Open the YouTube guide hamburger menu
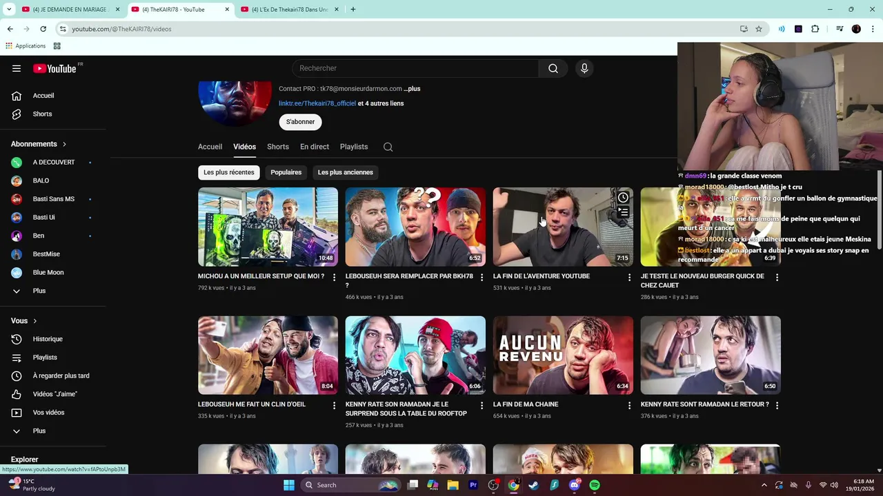The width and height of the screenshot is (883, 496). [17, 68]
